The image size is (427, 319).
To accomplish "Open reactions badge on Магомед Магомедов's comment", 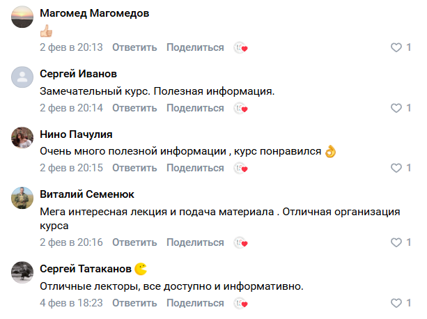I will click(x=241, y=47).
